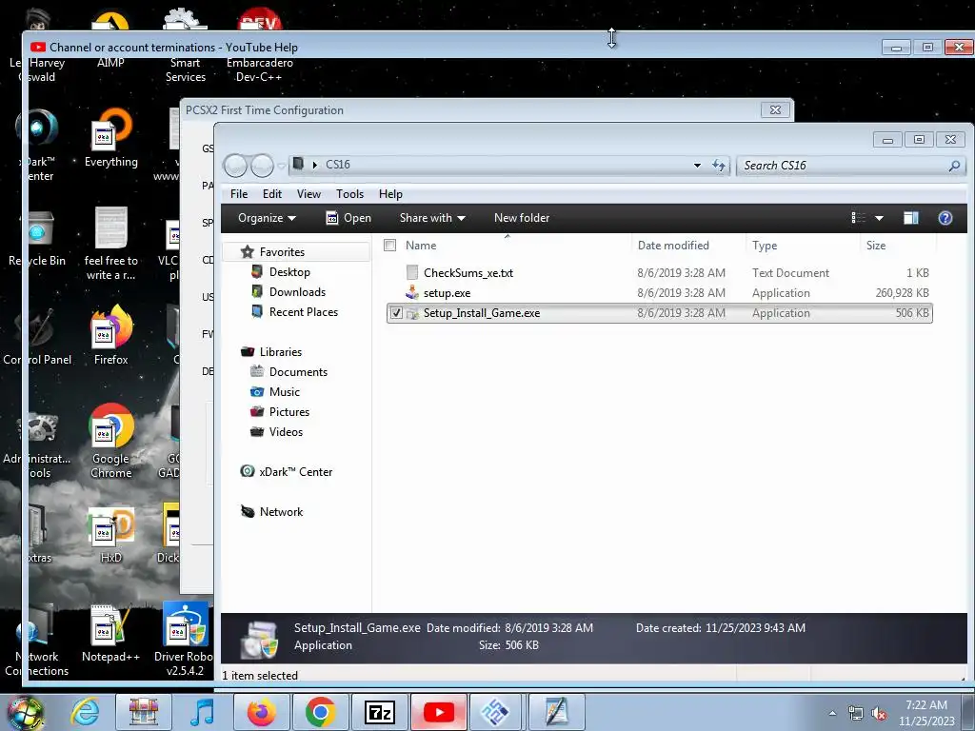Toggle the preview pane icon in Explorer
975x731 pixels.
click(x=911, y=218)
